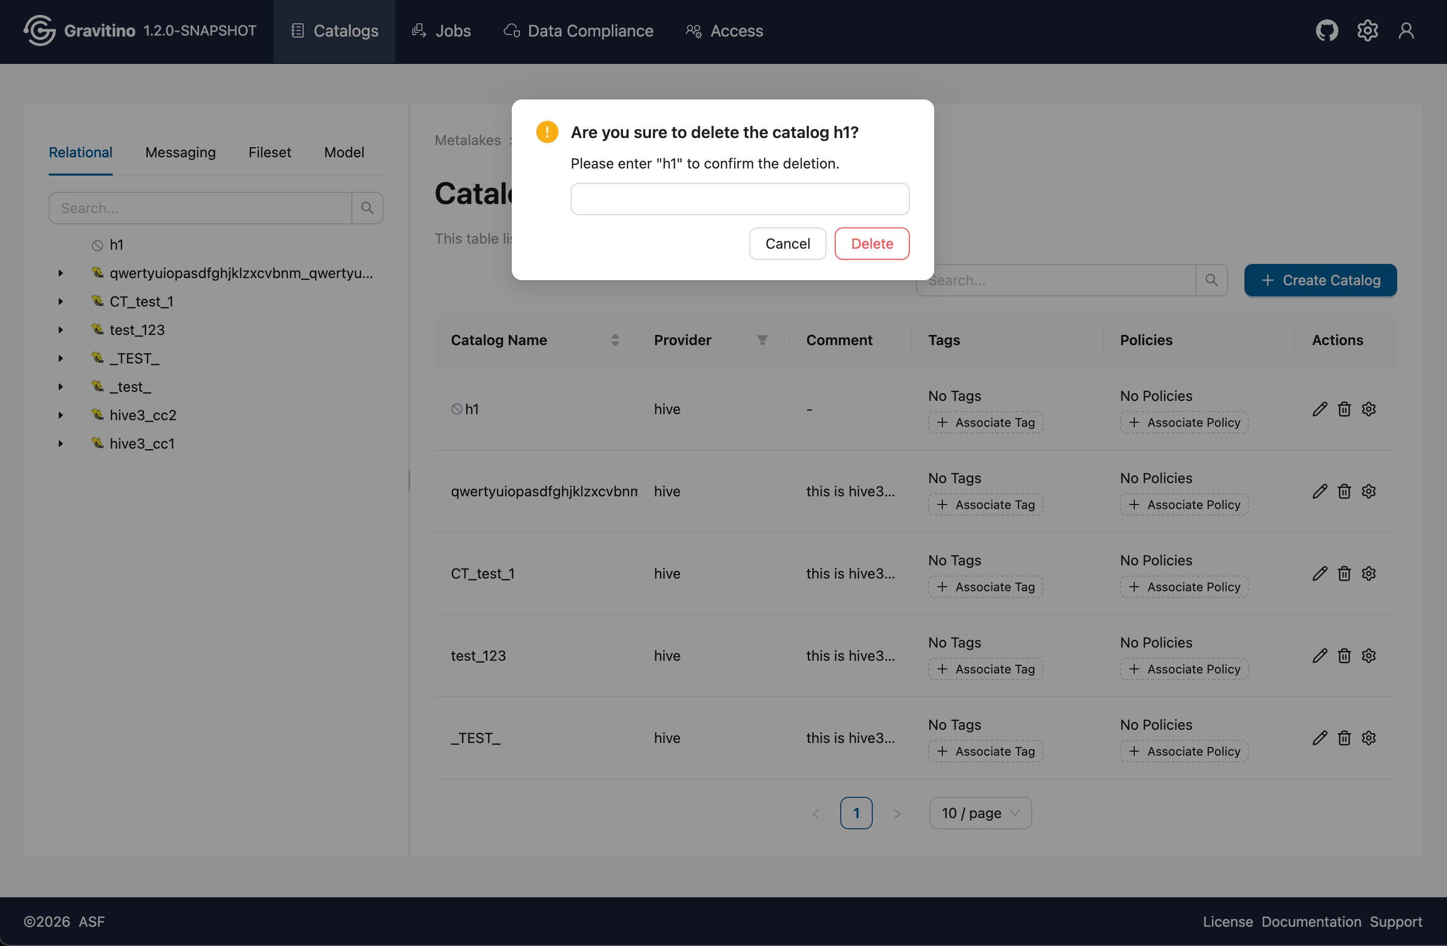Open the 10 / page dropdown
The image size is (1447, 946).
(x=979, y=813)
